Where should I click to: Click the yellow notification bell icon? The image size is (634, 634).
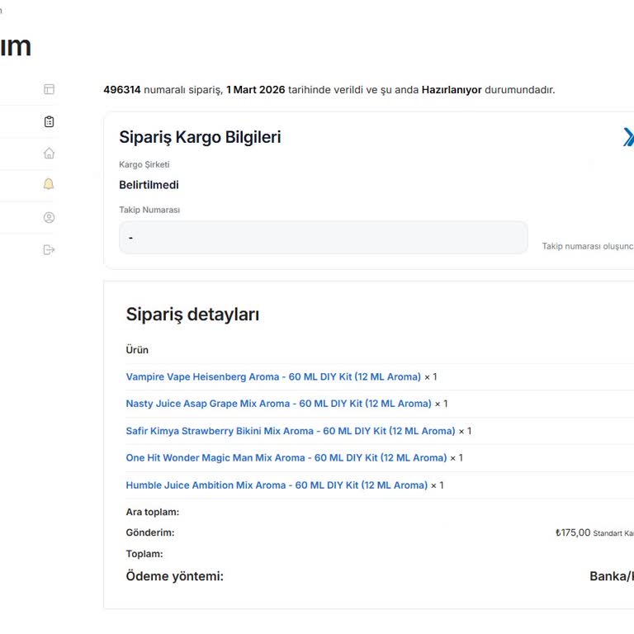click(x=49, y=184)
